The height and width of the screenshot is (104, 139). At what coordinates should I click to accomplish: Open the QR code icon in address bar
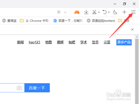tap(59, 12)
